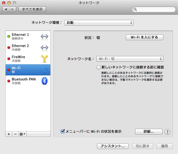The image size is (178, 154).
Task: Uncheck メニューバーに Wi-Fi の状況を表示
Action: (x=63, y=131)
